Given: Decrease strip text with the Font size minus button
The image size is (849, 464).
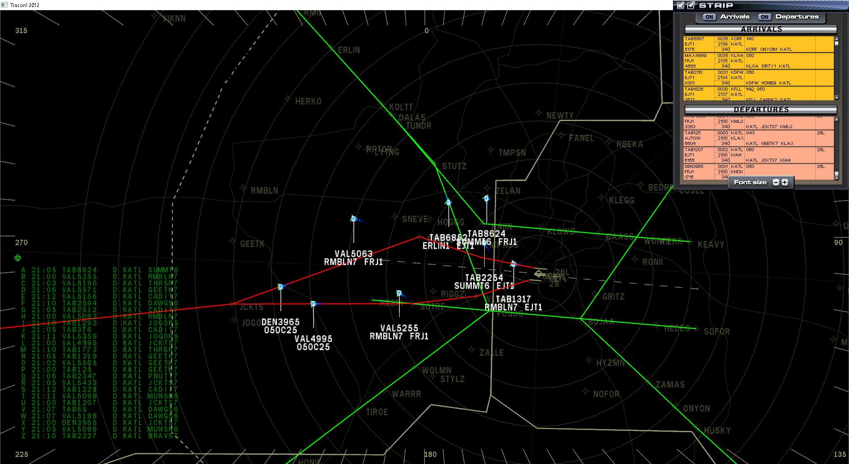Looking at the screenshot, I should tap(776, 182).
